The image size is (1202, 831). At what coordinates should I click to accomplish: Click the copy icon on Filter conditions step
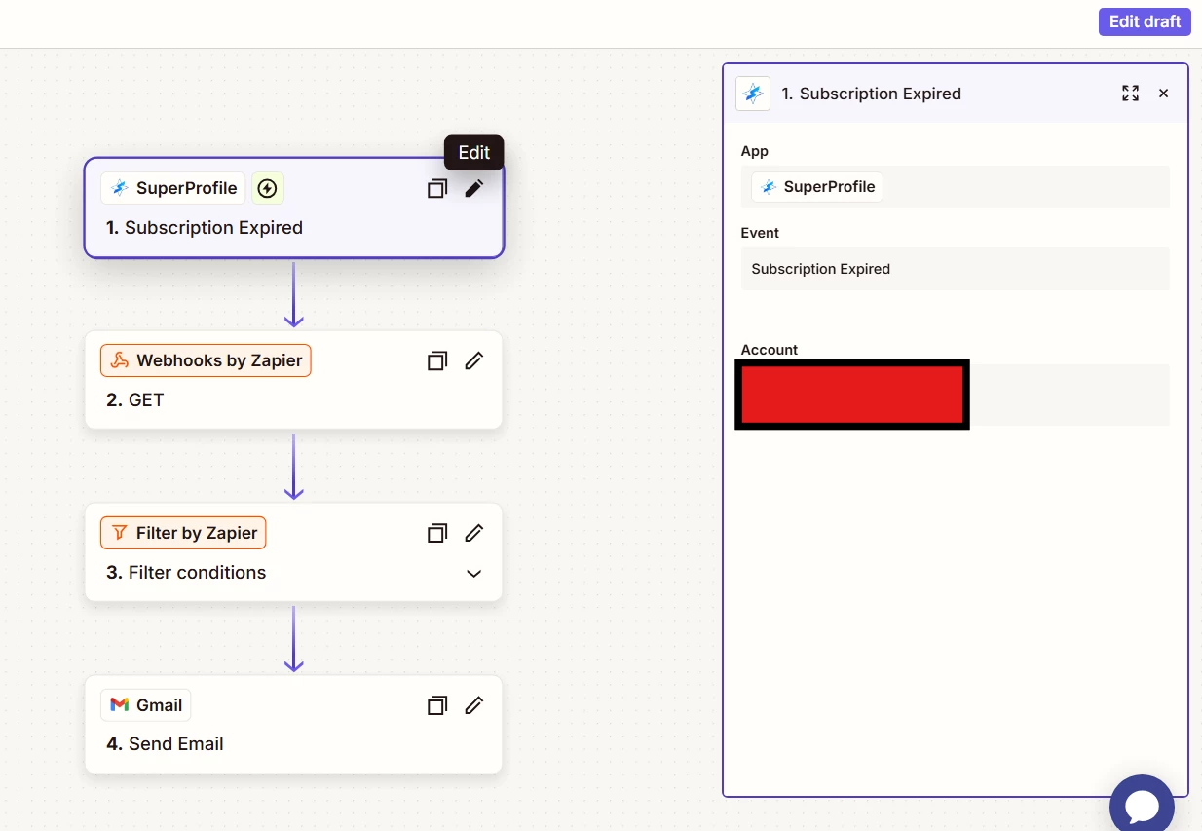pos(437,533)
